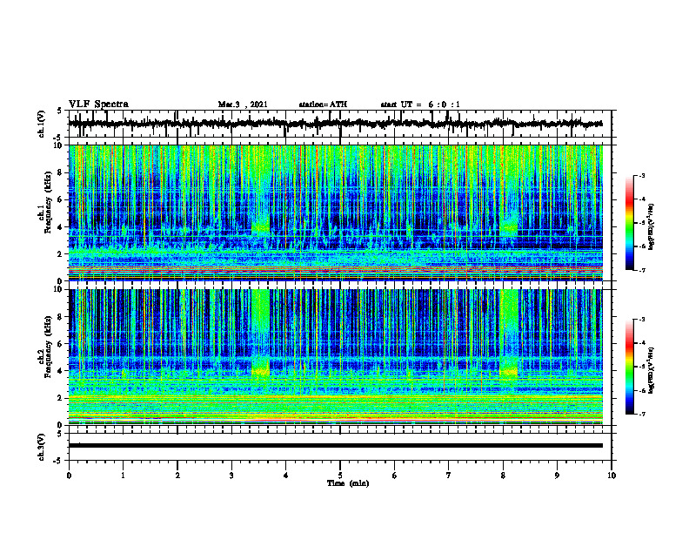This screenshot has height=533, width=689.
Task: Click the ch.1 spectrogram color scale bar
Action: (x=629, y=223)
